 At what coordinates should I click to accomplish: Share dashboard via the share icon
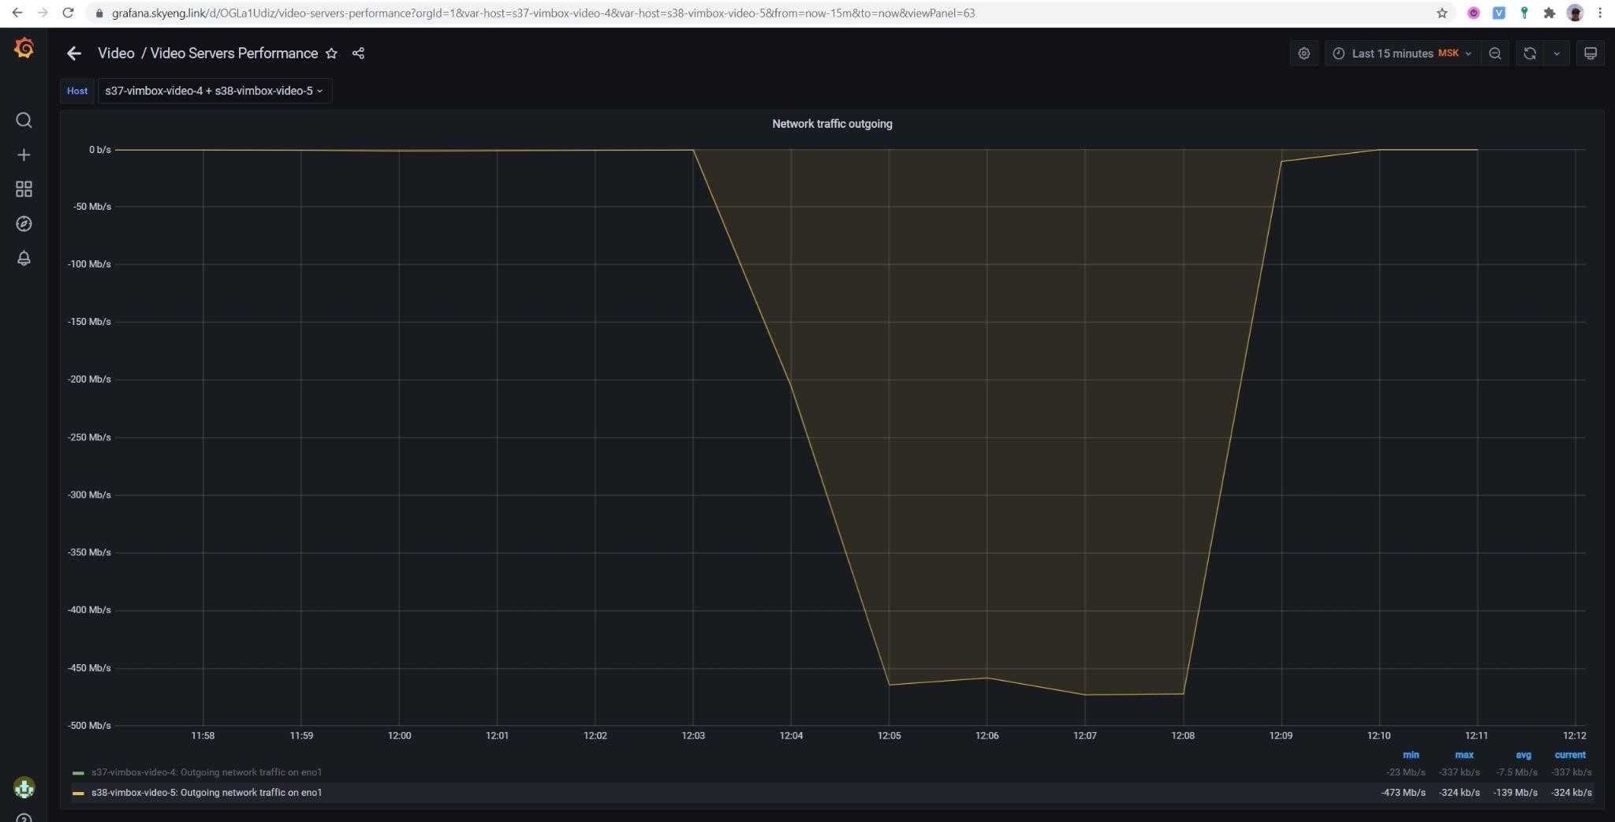[358, 53]
